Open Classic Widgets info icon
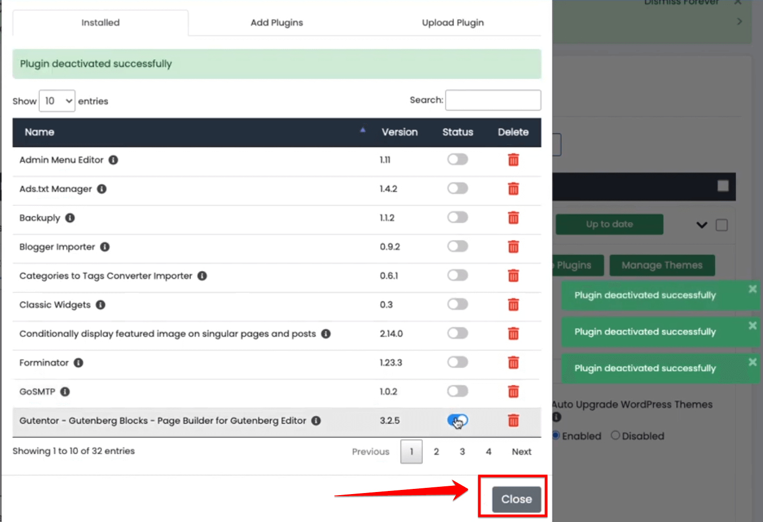Image resolution: width=763 pixels, height=522 pixels. 100,305
